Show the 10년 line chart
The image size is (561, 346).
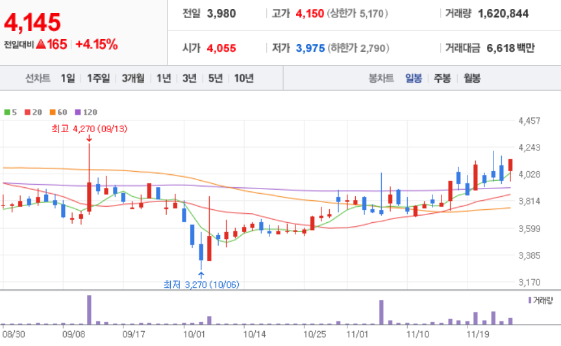[x=244, y=78]
